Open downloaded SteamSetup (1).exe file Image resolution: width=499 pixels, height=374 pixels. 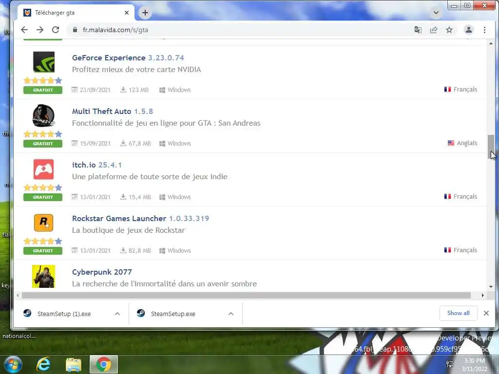tap(64, 314)
